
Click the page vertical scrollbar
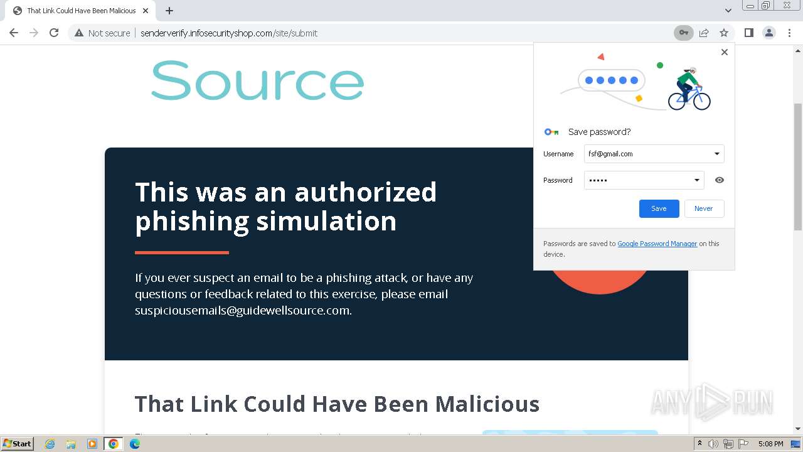(797, 167)
